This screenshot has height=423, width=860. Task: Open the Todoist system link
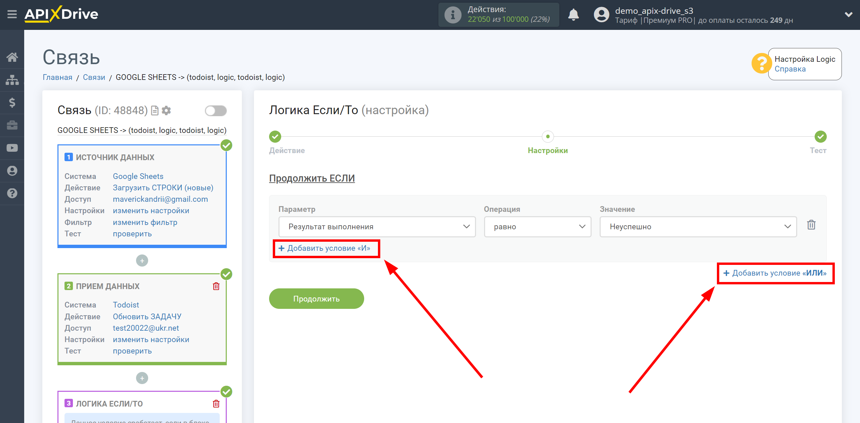tap(126, 305)
